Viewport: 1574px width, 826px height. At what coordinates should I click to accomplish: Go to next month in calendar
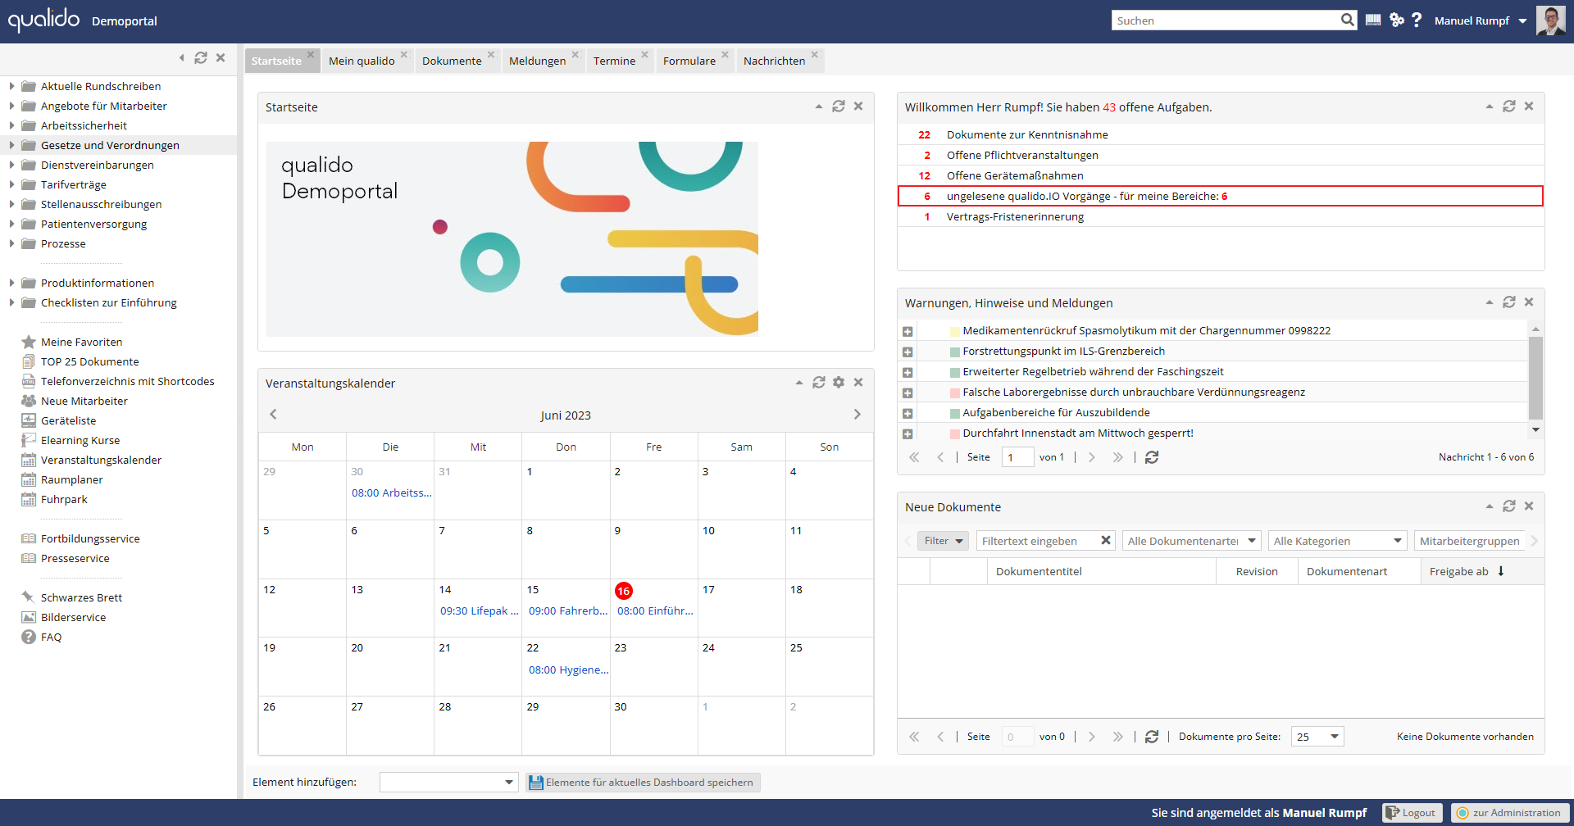pyautogui.click(x=858, y=415)
